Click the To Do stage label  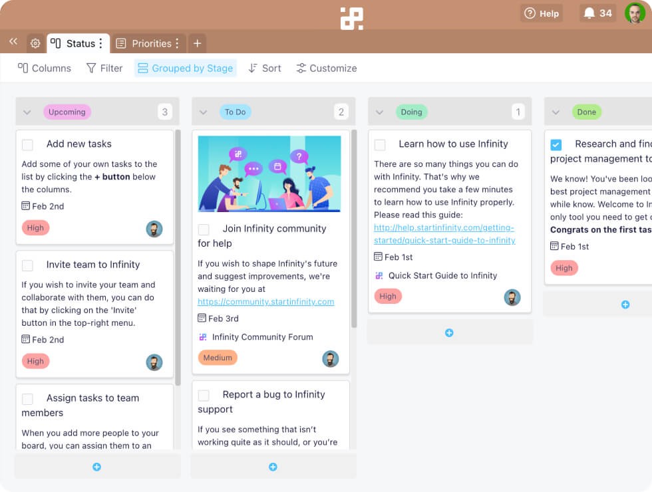[x=236, y=112]
